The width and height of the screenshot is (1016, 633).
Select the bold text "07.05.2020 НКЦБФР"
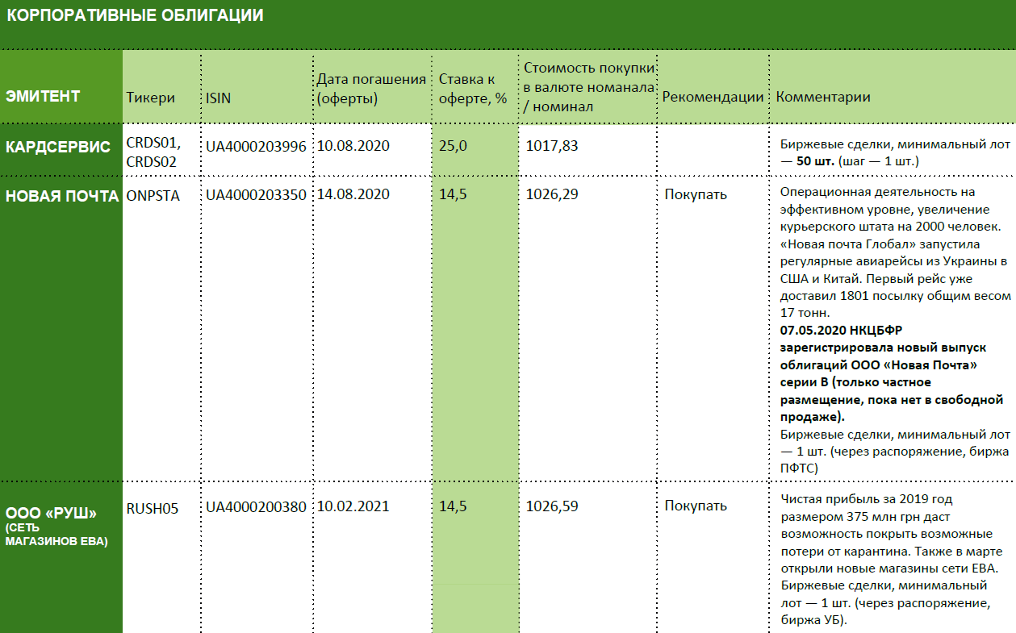(842, 331)
